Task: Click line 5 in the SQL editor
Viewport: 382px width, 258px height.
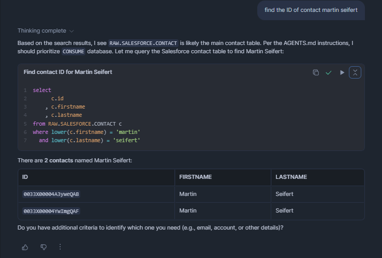Action: 78,124
